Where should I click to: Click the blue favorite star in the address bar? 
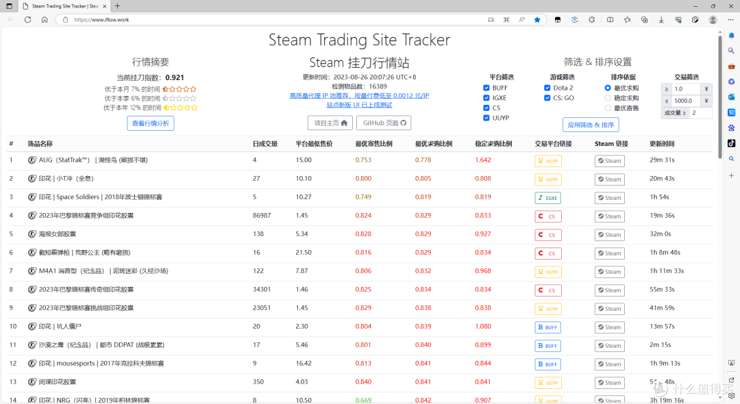point(537,20)
